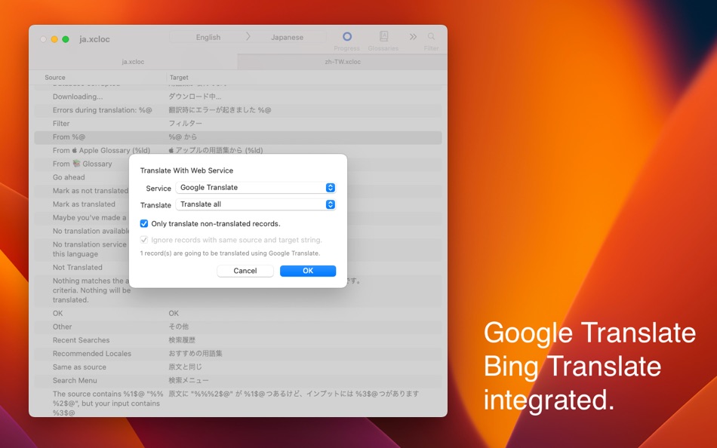Select The source contains %1$@ row
Viewport: 717px width, 448px height.
[x=238, y=404]
